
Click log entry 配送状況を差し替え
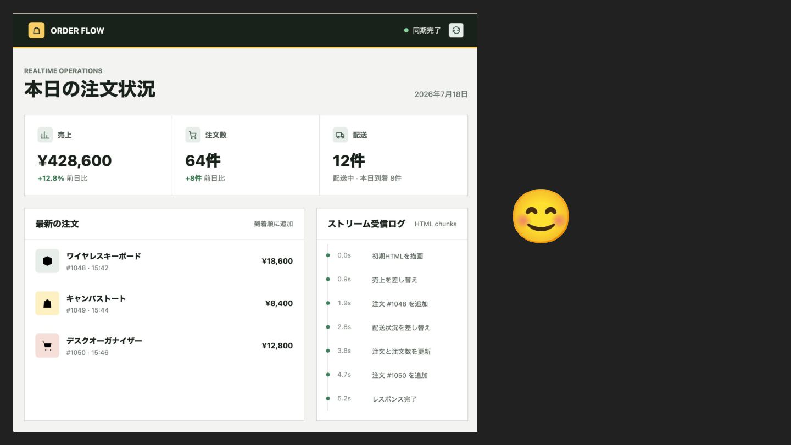tap(402, 327)
